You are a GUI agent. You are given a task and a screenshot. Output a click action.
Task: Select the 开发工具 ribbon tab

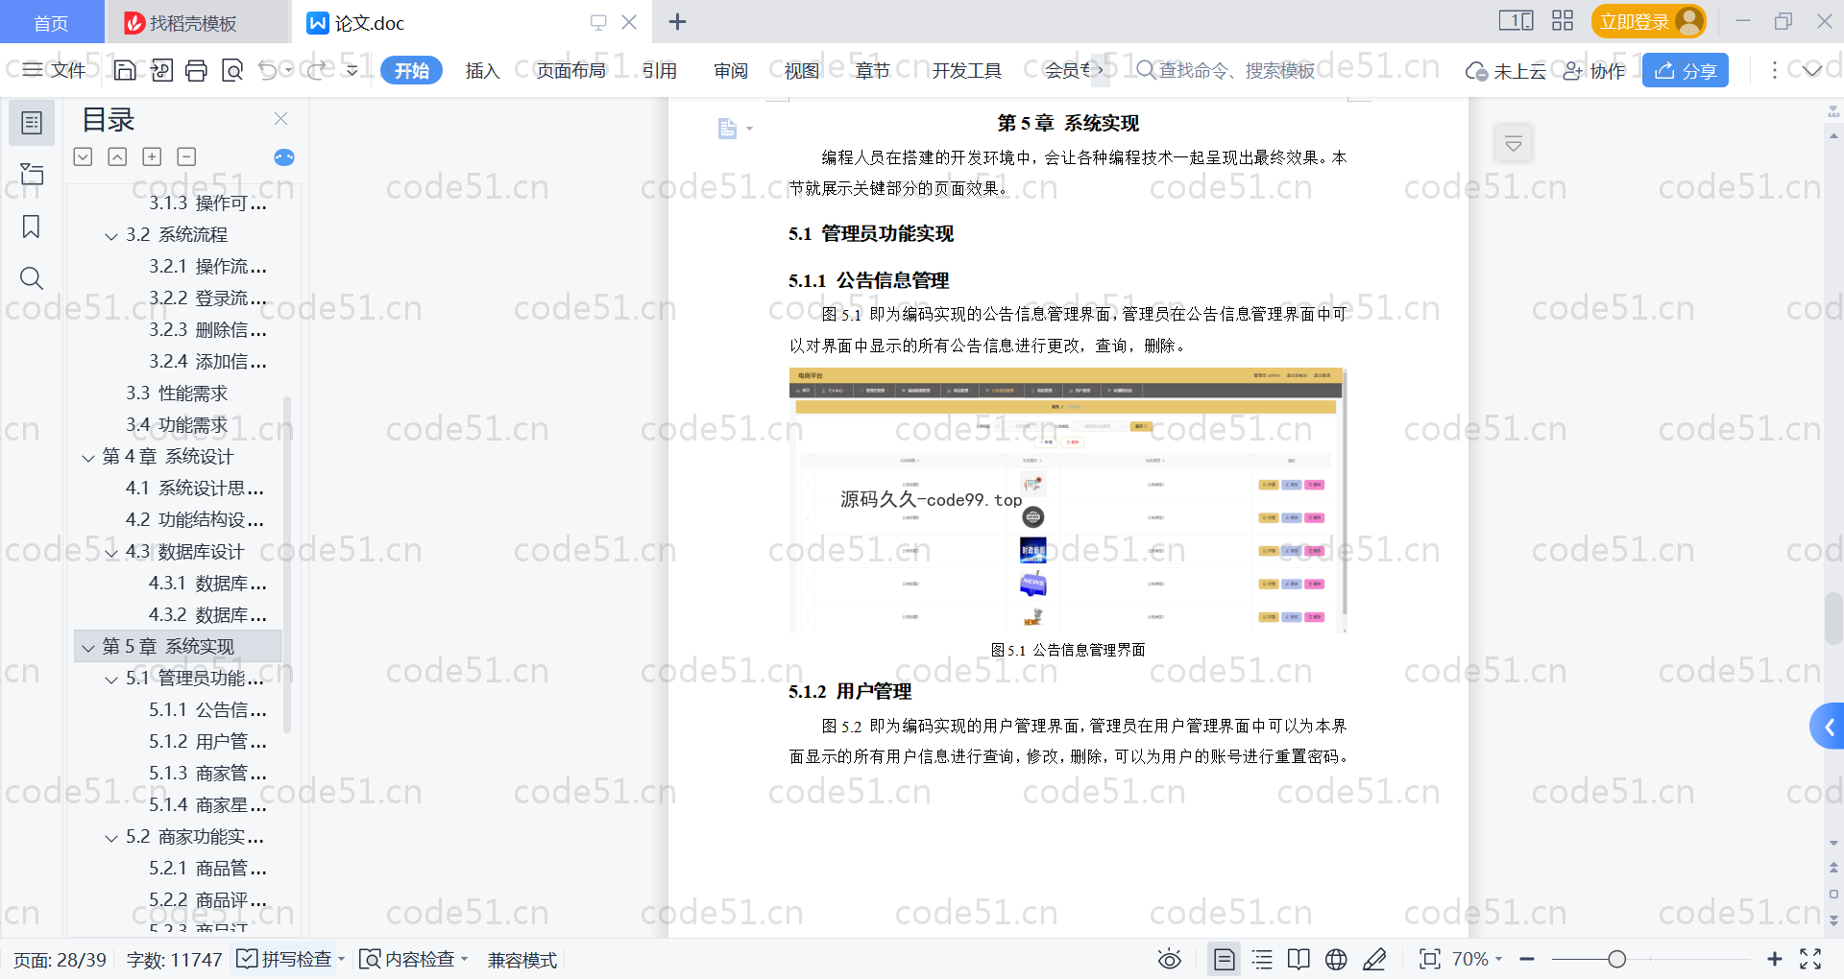tap(966, 70)
